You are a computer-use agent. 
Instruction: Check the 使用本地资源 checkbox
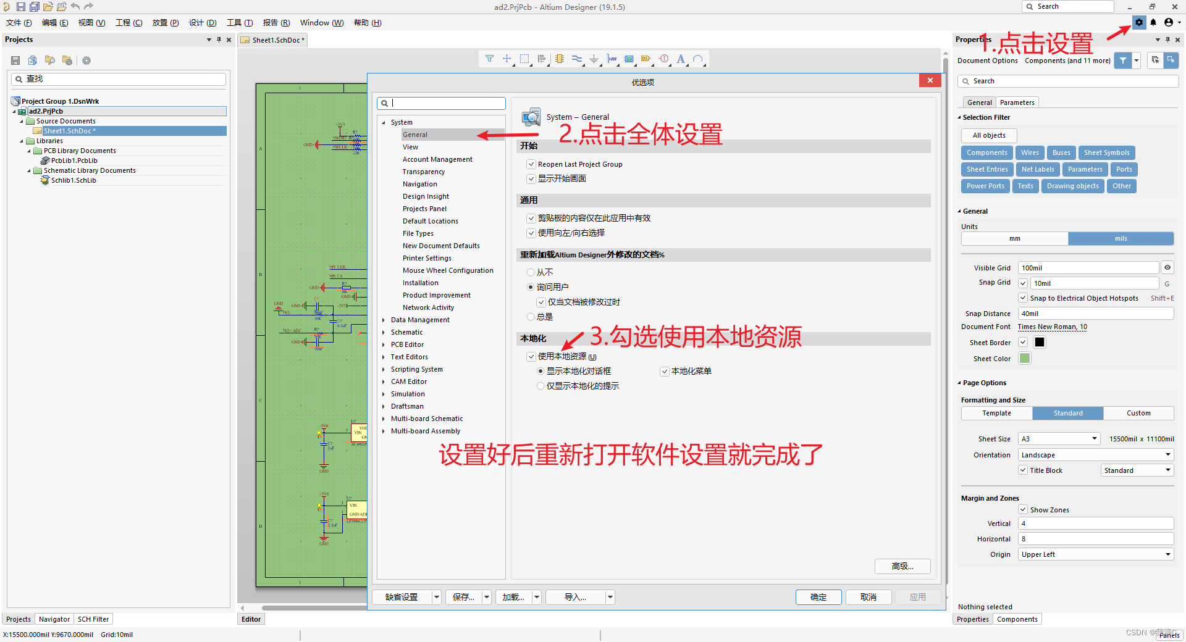point(531,356)
